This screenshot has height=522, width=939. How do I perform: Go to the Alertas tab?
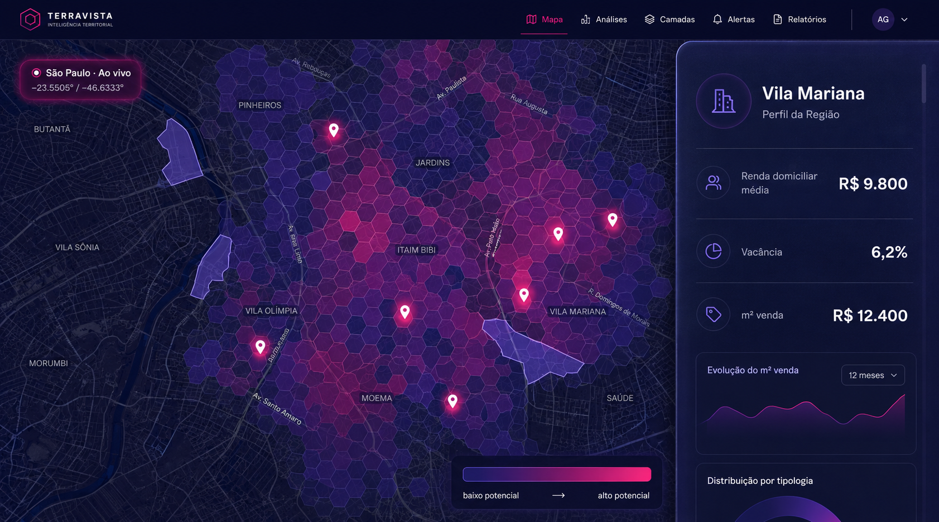pos(734,20)
